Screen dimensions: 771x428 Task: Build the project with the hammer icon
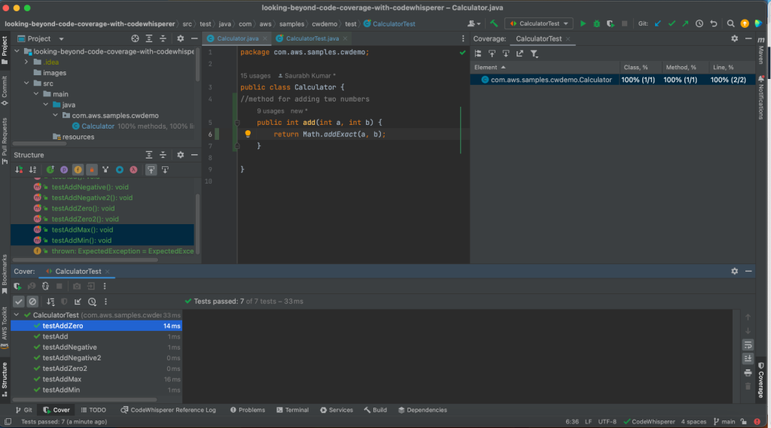coord(494,23)
